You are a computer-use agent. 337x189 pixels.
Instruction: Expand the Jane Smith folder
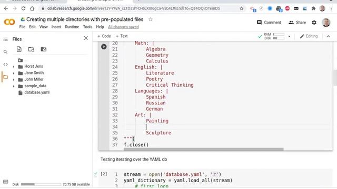coord(14,73)
